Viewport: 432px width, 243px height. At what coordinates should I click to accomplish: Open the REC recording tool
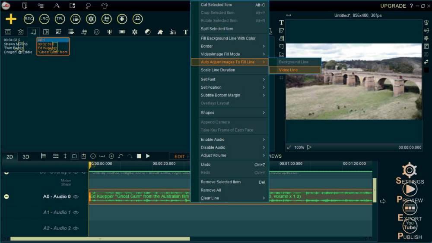(x=29, y=19)
